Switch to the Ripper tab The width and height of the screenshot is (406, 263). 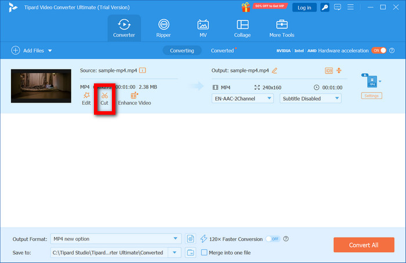(x=164, y=28)
